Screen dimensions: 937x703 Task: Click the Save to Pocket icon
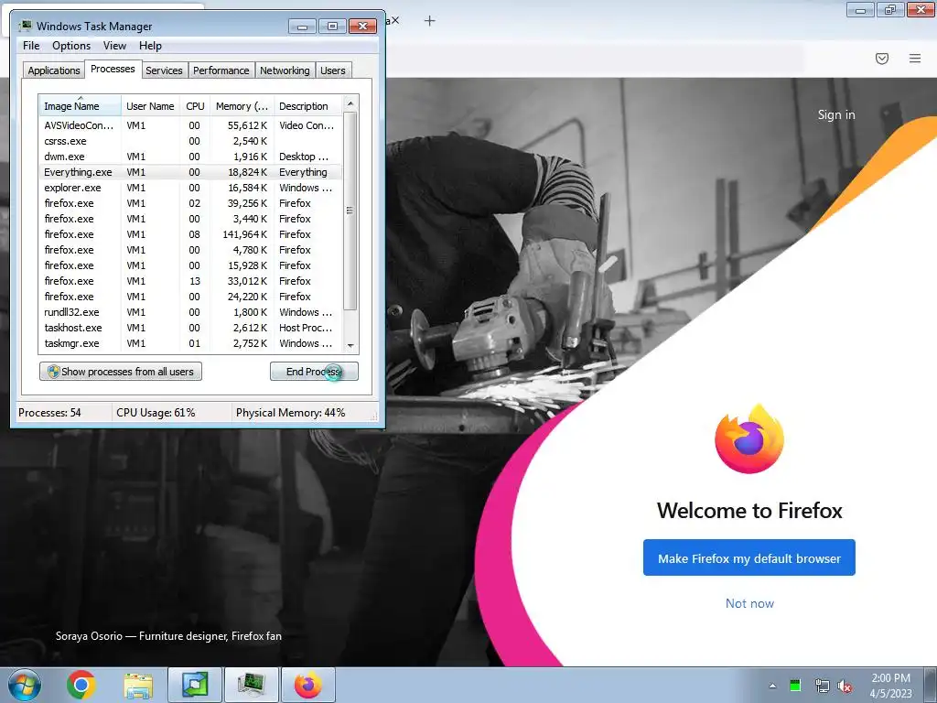881,59
